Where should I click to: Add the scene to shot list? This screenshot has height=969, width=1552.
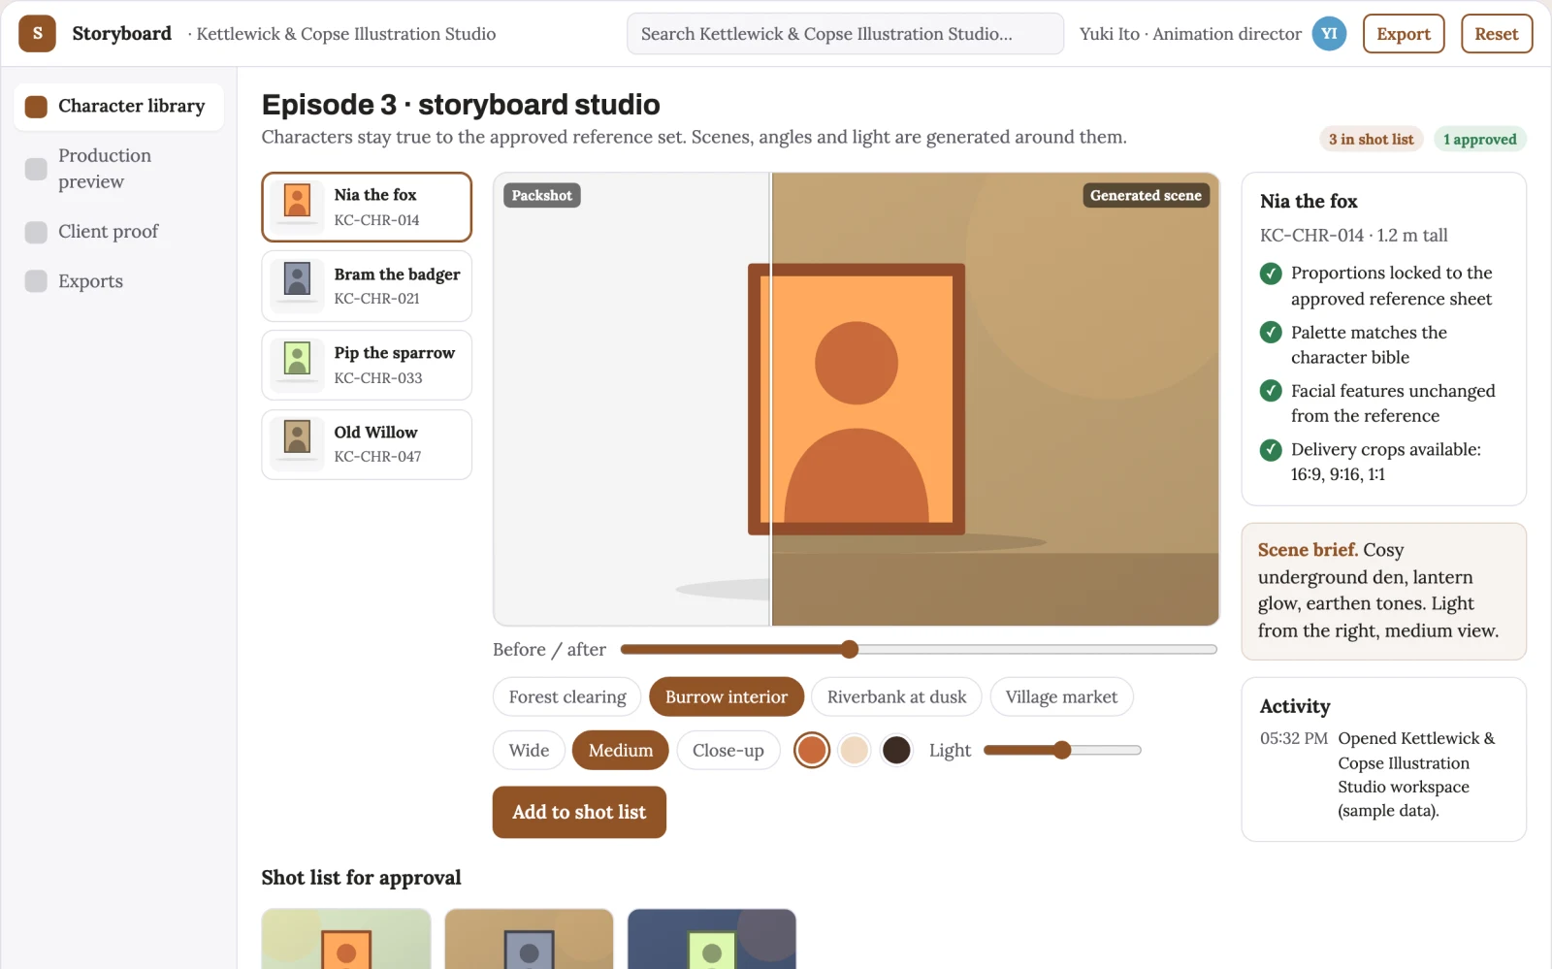(579, 812)
